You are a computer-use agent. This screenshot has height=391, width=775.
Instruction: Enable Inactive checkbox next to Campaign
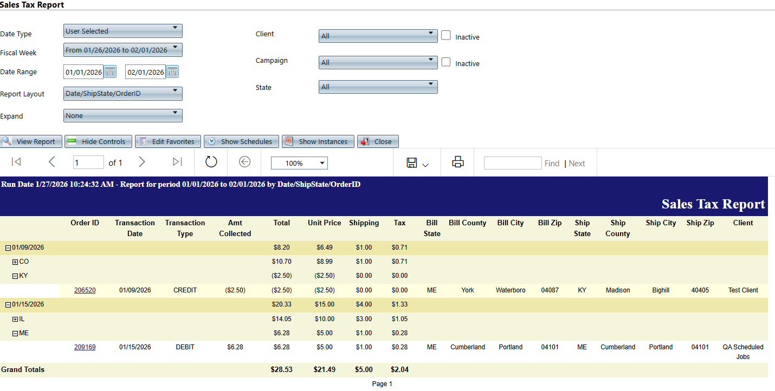click(446, 62)
